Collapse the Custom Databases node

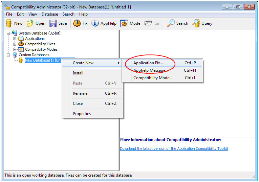pos(8,55)
